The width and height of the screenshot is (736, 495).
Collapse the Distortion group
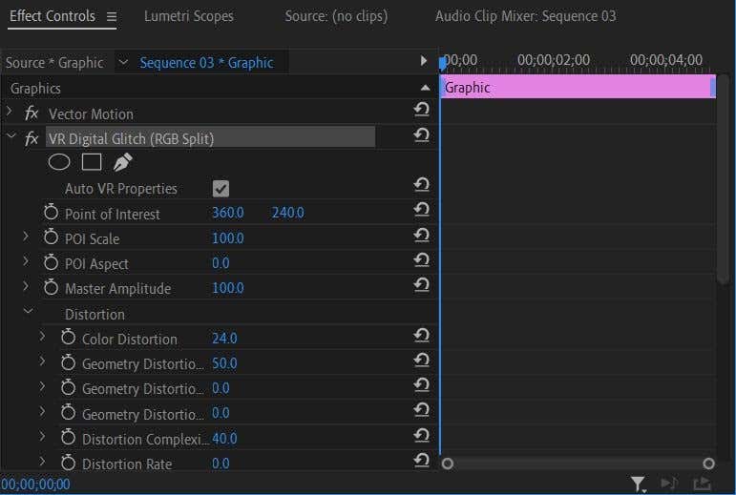click(x=28, y=312)
